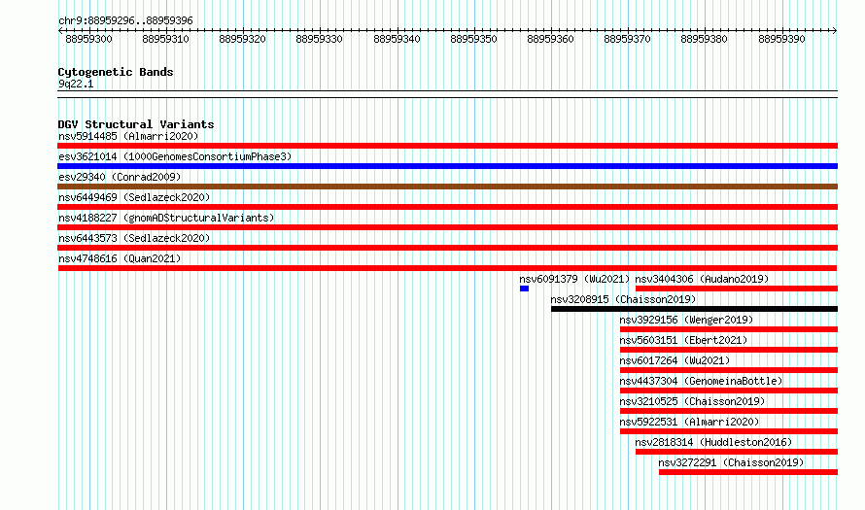Open nsv4437304 (GenomeinaBottle) variant
865x510 pixels.
click(701, 381)
